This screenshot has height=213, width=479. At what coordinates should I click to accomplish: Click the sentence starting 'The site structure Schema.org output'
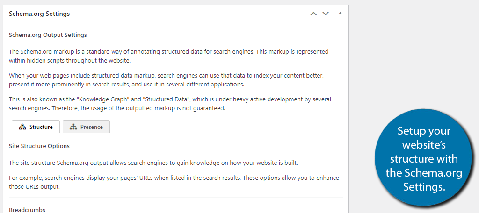tap(153, 163)
